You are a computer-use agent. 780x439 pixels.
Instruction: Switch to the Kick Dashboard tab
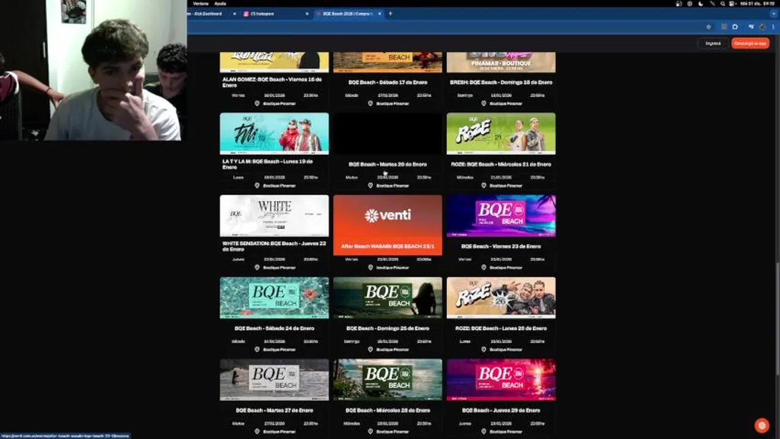click(x=209, y=13)
